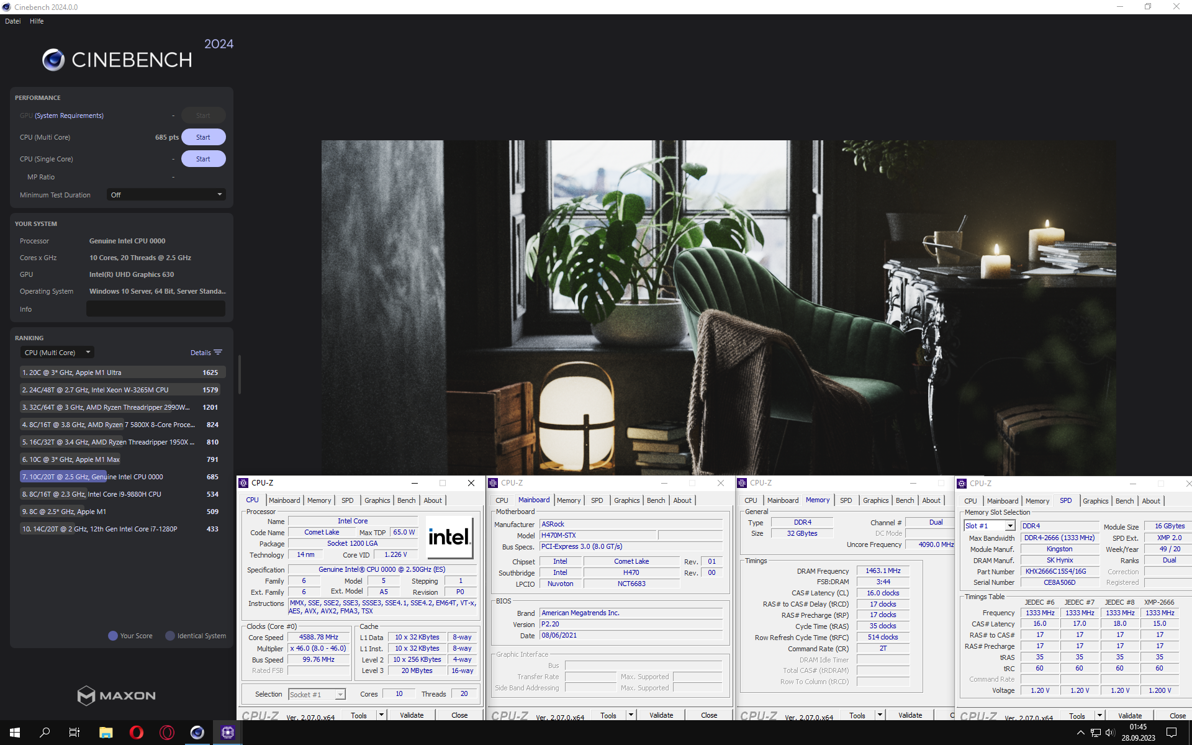Click Validate in CPU-Z Memory window
The height and width of the screenshot is (745, 1192).
tap(910, 715)
